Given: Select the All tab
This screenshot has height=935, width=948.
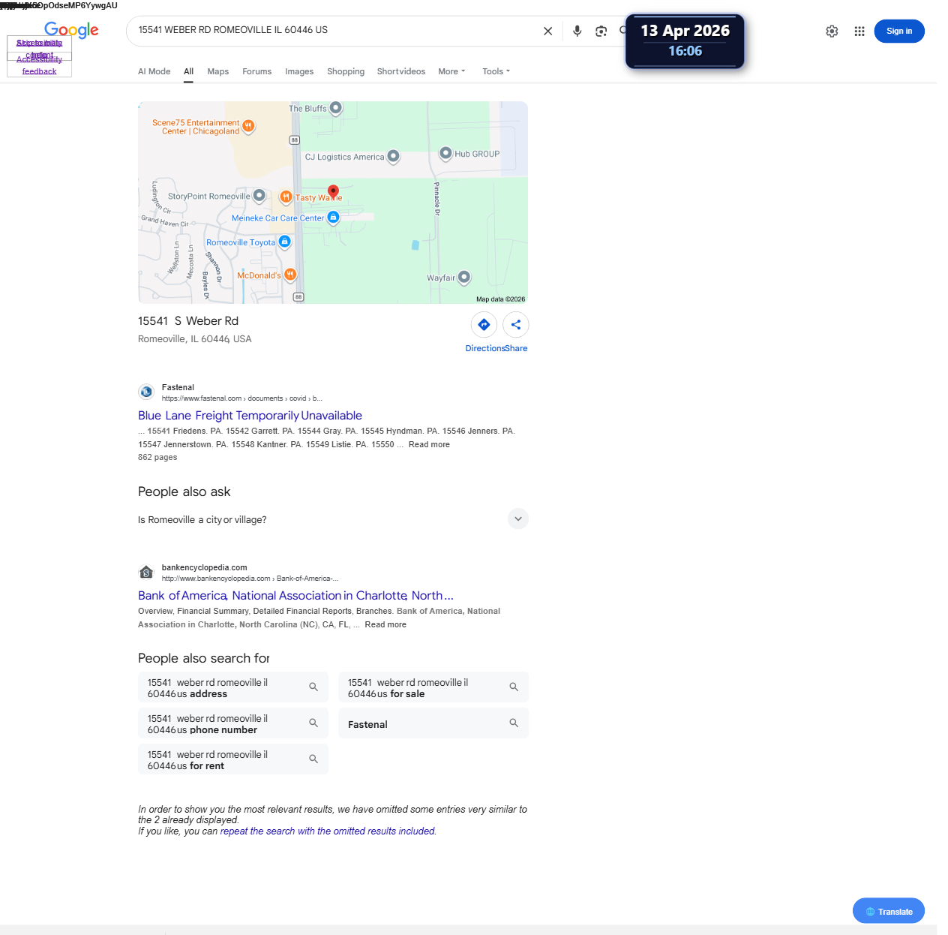Looking at the screenshot, I should coord(188,71).
